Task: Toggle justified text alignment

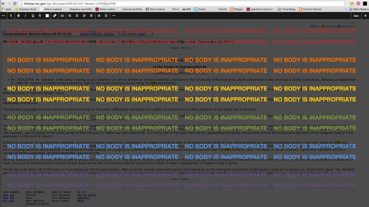Action: [91, 15]
